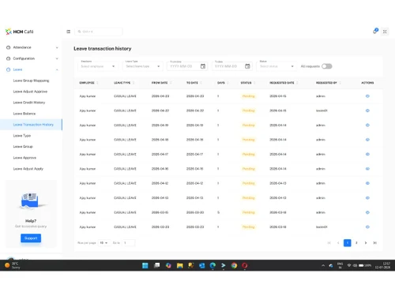Viewport: 395px width, 296px height.
Task: Select page 1 pagination button
Action: 348,243
